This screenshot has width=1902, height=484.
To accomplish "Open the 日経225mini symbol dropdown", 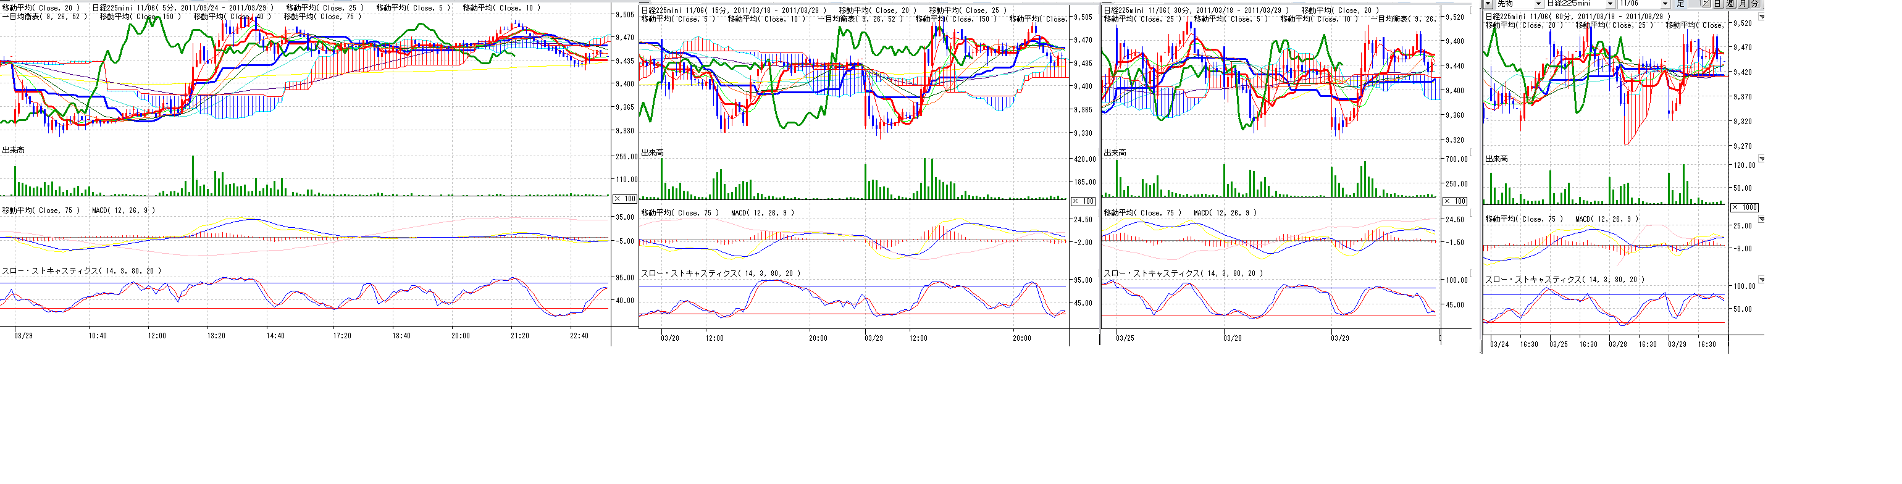I will [1611, 4].
